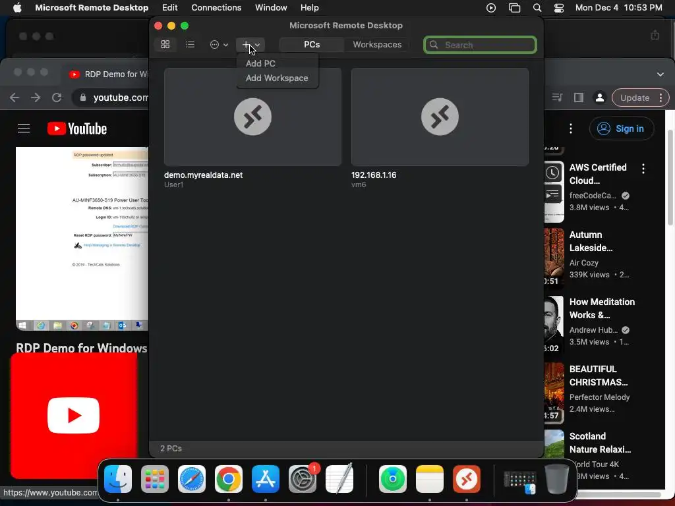Image resolution: width=675 pixels, height=506 pixels.
Task: Open Spotlight search in menu bar
Action: point(537,8)
